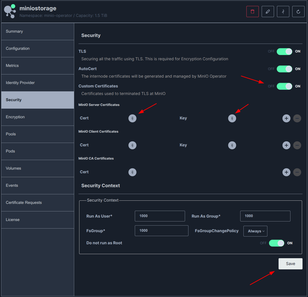Toggle Do not run as Root switch
The image size is (308, 297).
click(277, 243)
